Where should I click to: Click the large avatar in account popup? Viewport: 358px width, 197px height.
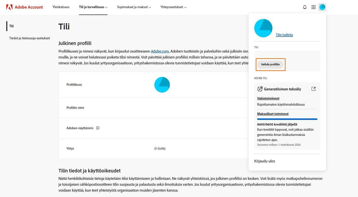(263, 28)
